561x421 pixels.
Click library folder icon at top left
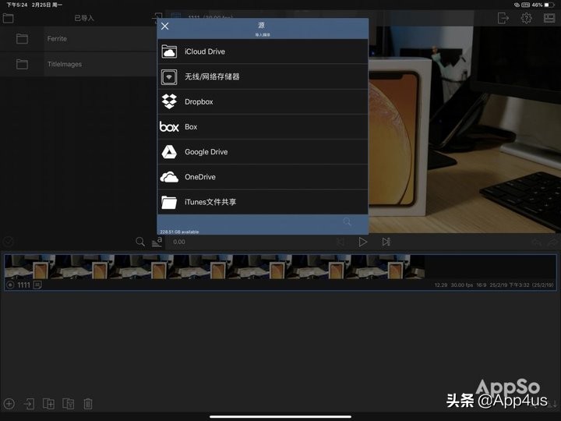[x=8, y=18]
